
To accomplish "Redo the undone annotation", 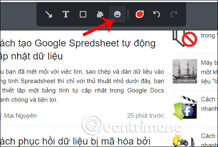I will 174,14.
